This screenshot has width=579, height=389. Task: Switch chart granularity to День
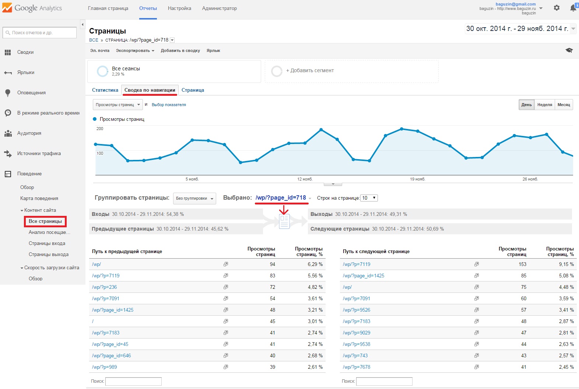[x=526, y=105]
